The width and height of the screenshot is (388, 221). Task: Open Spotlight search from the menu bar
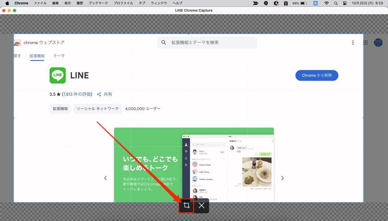coord(336,3)
